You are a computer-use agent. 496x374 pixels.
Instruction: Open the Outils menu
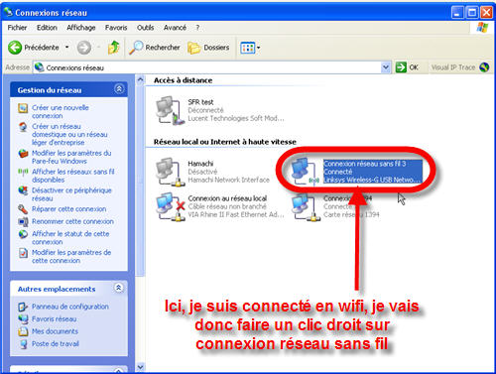click(146, 28)
